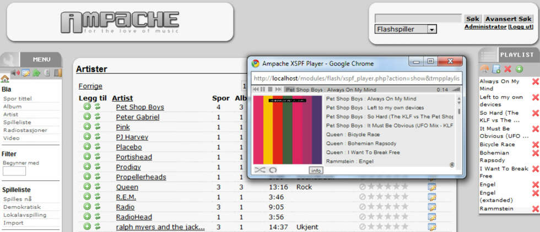Open Import in the sidebar
Image resolution: width=540 pixels, height=232 pixels.
[x=13, y=223]
